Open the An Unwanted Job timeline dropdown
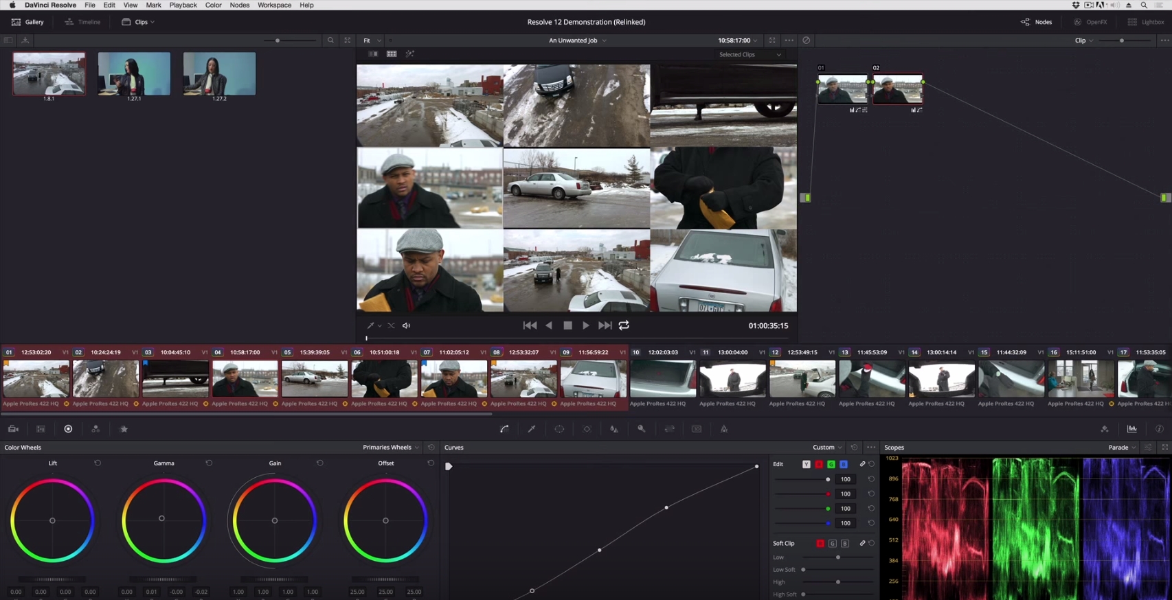Image resolution: width=1172 pixels, height=600 pixels. (578, 41)
